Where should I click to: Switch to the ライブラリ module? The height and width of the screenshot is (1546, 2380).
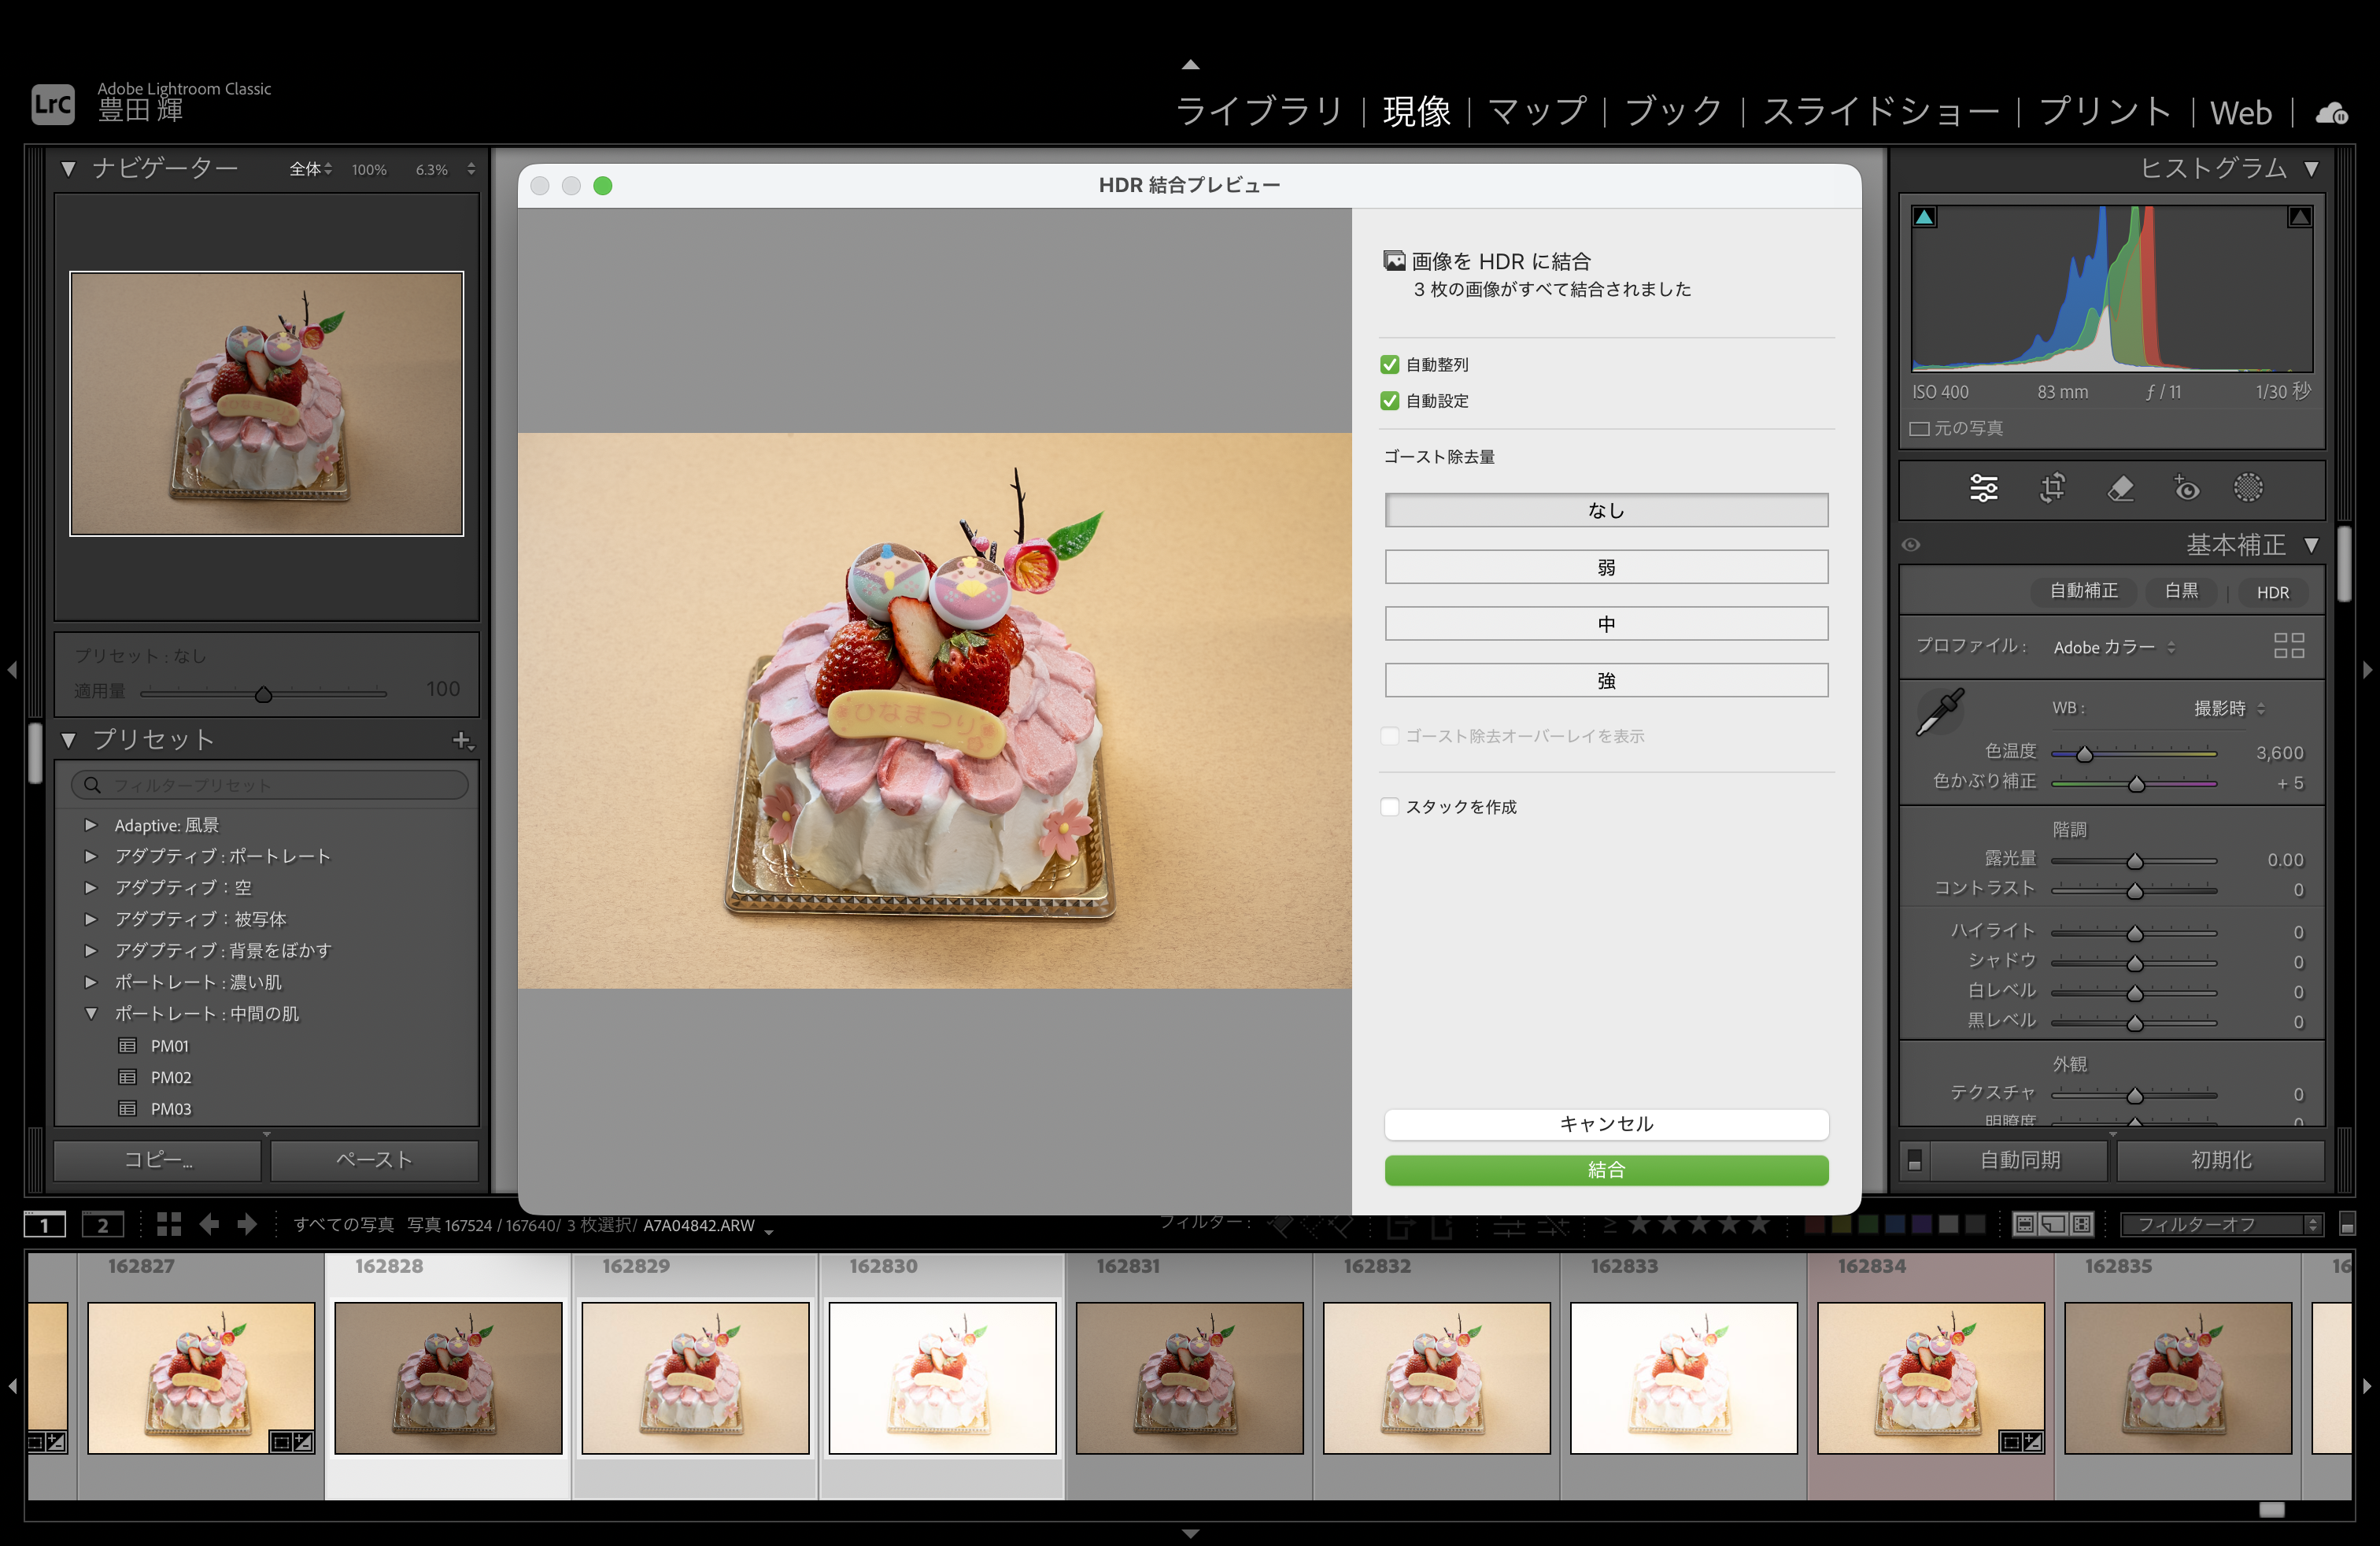tap(1259, 112)
